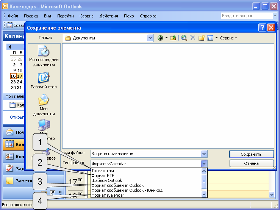Viewport: 280px width, 210px height.
Task: Open the Перейти menu
Action: [x=65, y=16]
